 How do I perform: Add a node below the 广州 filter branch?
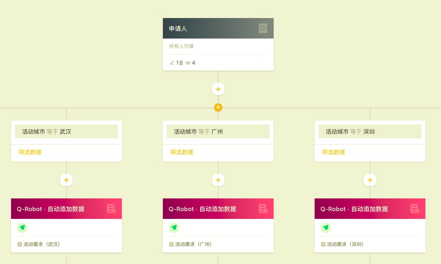(218, 180)
